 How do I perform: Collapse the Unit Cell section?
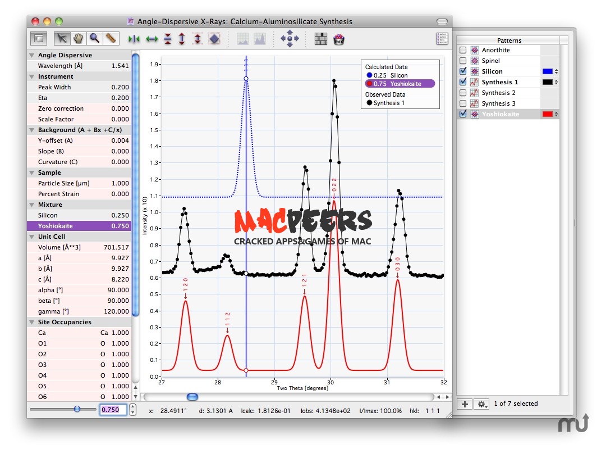[31, 237]
